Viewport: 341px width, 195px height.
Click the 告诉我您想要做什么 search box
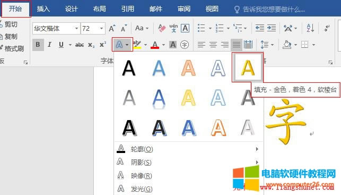pyautogui.click(x=269, y=10)
